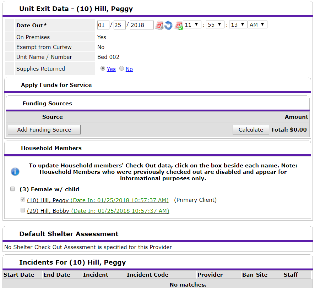Click the year field showing 2018
This screenshot has height=288, width=315.
coord(141,25)
